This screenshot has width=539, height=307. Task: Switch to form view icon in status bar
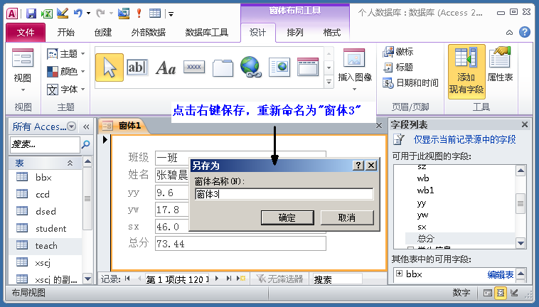[x=487, y=293]
